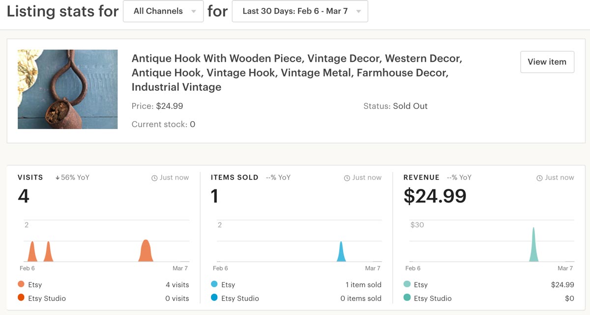The width and height of the screenshot is (590, 315).
Task: Click the 'Feb 6' label under Revenue chart
Action: point(413,268)
